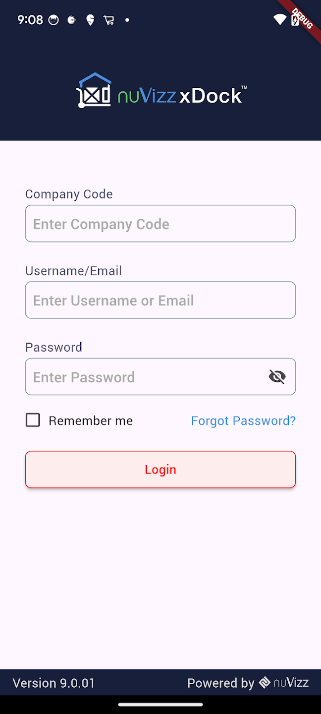Tap the Remember me label text
Image resolution: width=321 pixels, height=714 pixels.
click(91, 420)
